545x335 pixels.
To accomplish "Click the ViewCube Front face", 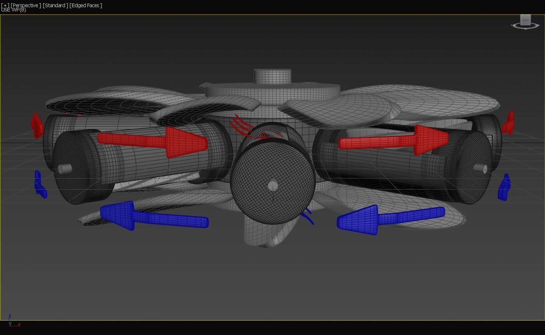I will [525, 20].
